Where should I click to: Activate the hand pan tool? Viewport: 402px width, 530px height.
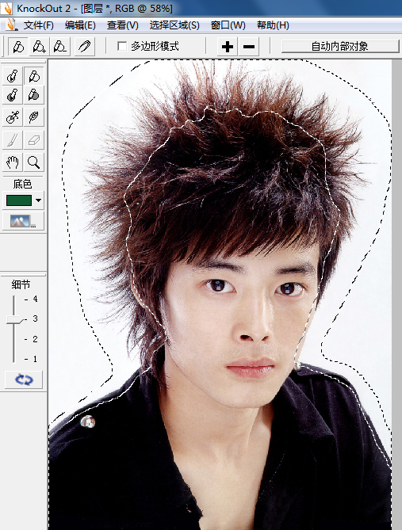point(13,162)
